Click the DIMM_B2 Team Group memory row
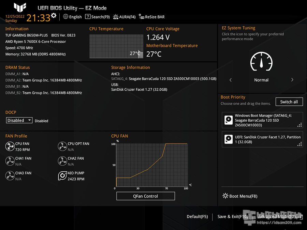Viewport: 307px width, 230px height. [x=44, y=93]
